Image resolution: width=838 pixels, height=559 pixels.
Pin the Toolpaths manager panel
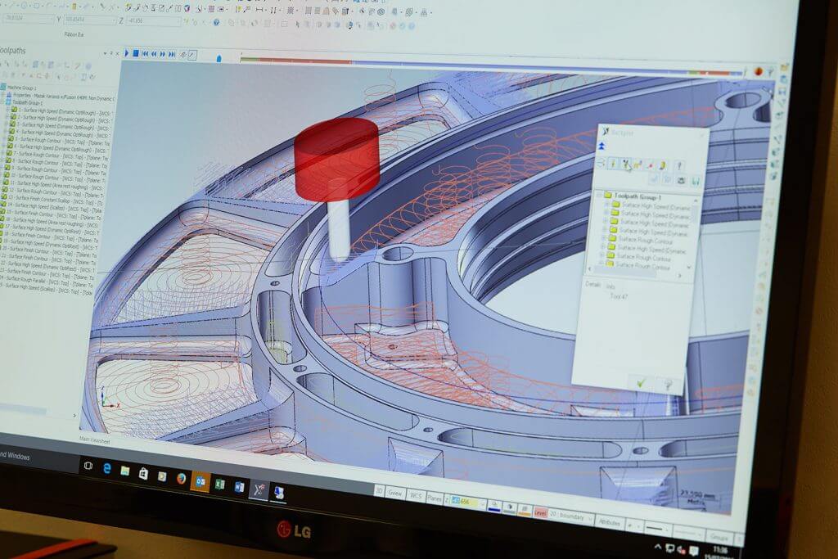111,53
